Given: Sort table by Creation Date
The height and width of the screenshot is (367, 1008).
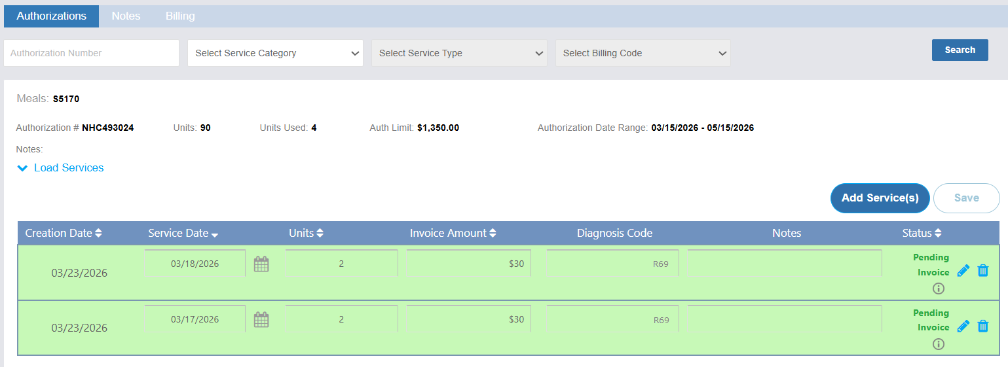Looking at the screenshot, I should click(64, 233).
